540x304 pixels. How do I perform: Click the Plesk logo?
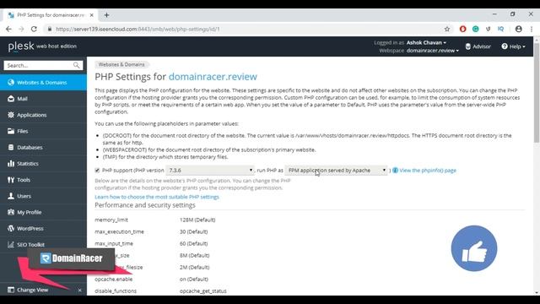tap(21, 46)
